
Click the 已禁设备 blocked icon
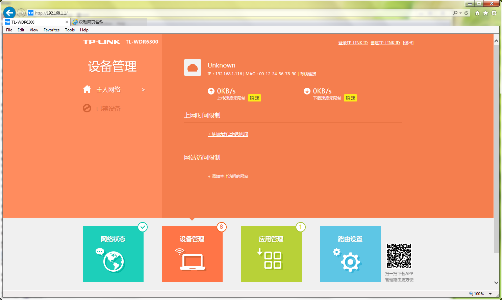(x=87, y=108)
